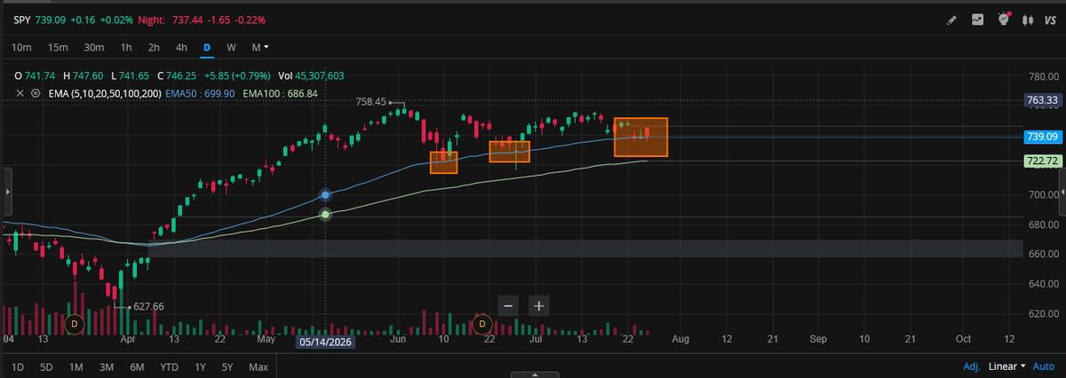
Task: Set range to 5D
Action: 45,366
